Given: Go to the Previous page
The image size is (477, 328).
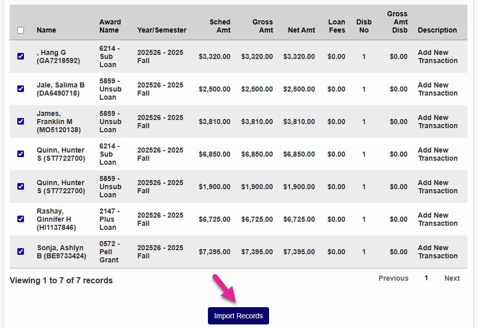Looking at the screenshot, I should click(x=393, y=278).
